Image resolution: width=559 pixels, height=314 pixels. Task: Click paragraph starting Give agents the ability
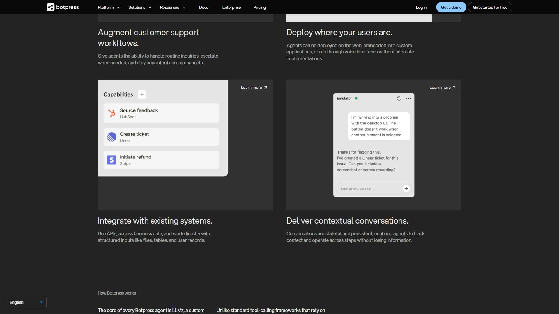(158, 59)
